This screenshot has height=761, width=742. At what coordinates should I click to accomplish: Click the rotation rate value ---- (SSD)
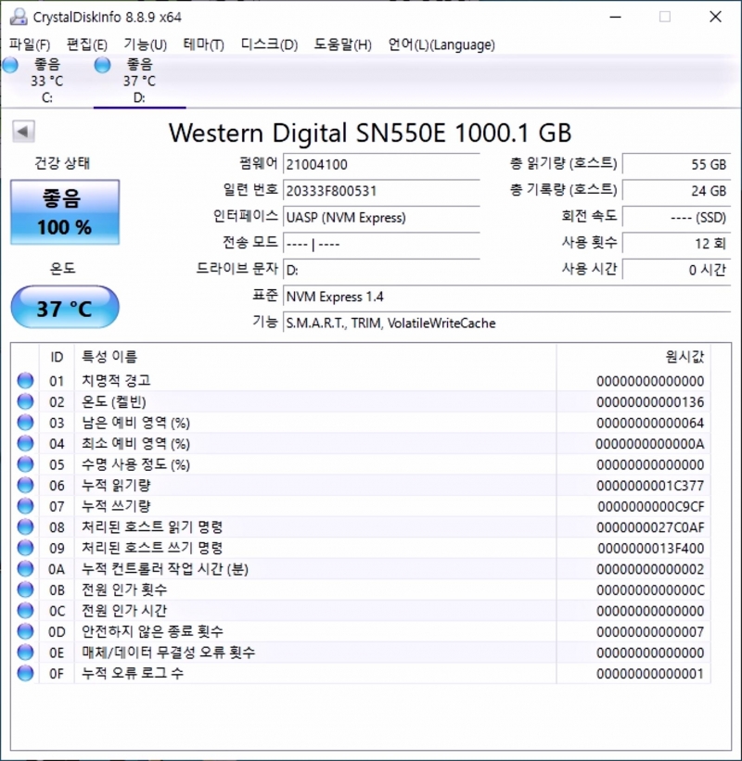(x=676, y=218)
